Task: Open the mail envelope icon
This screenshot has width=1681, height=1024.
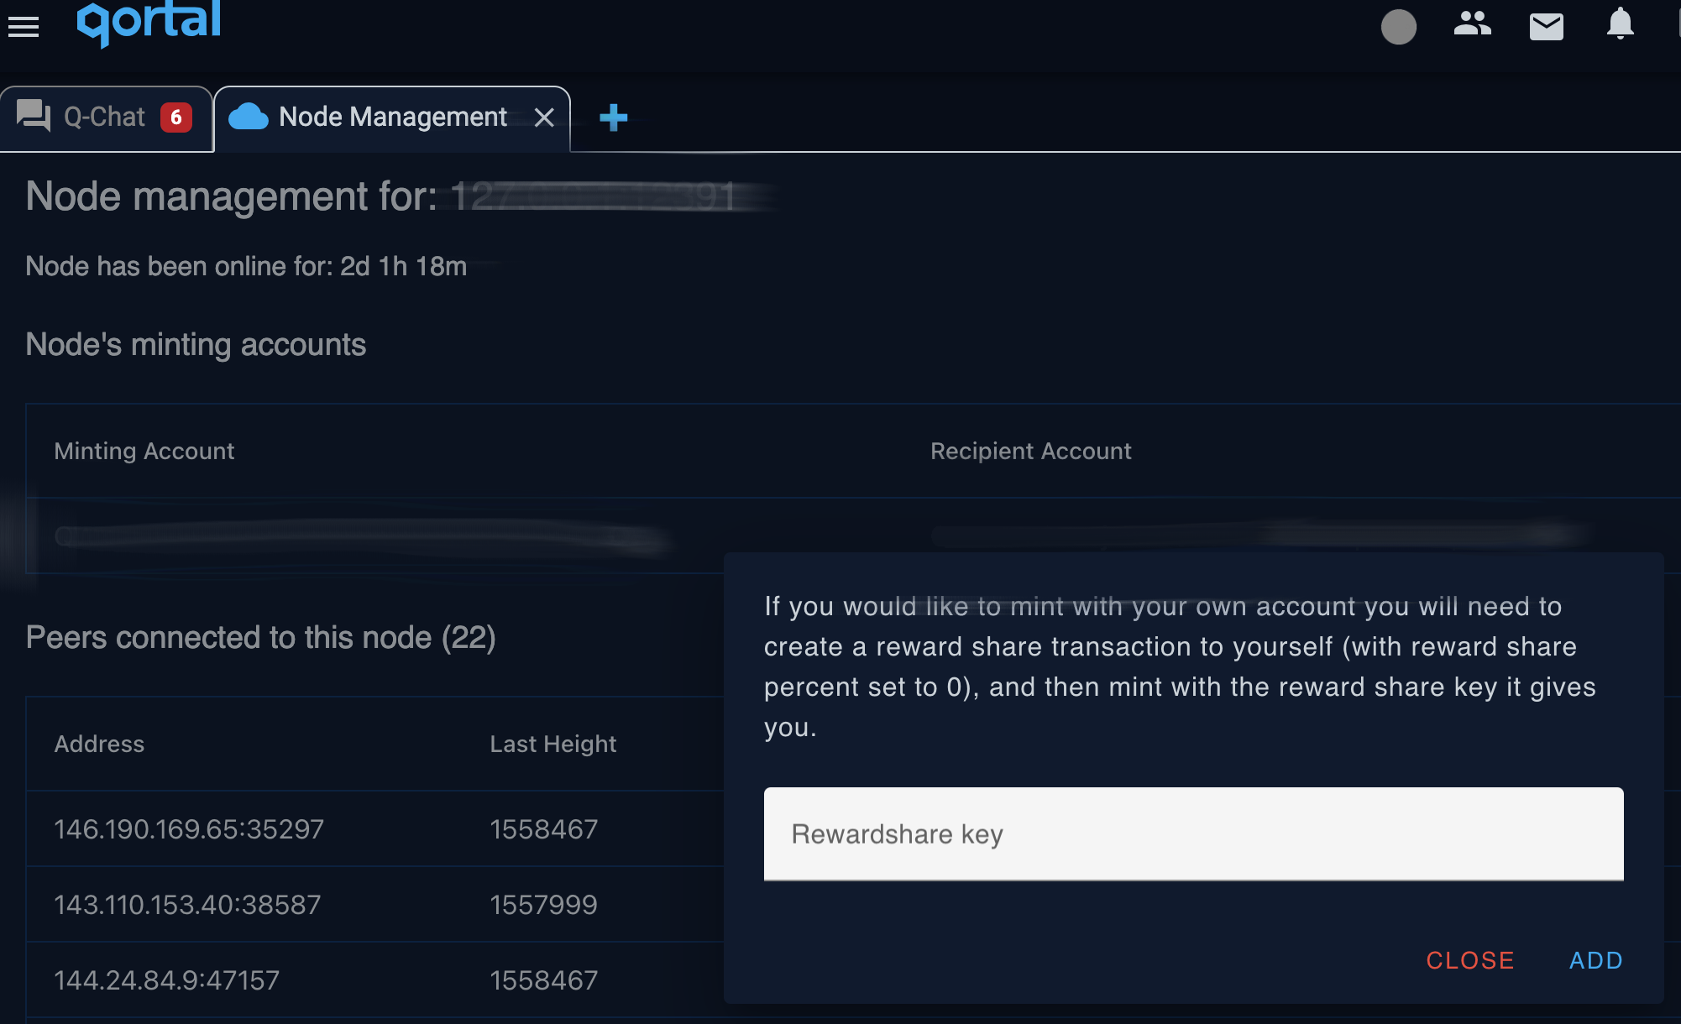Action: 1547,27
